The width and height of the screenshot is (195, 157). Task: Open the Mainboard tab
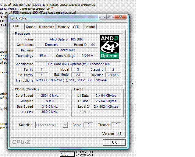coord(47,27)
